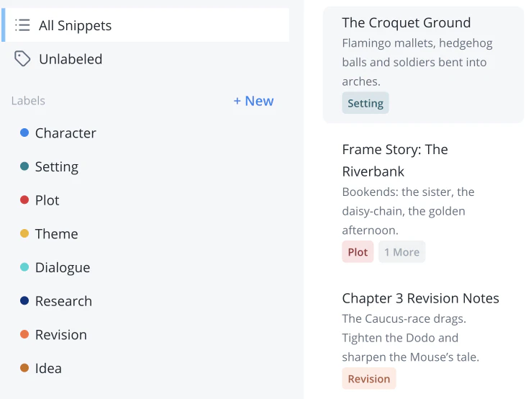
Task: Open the All Snippets view
Action: [145, 25]
